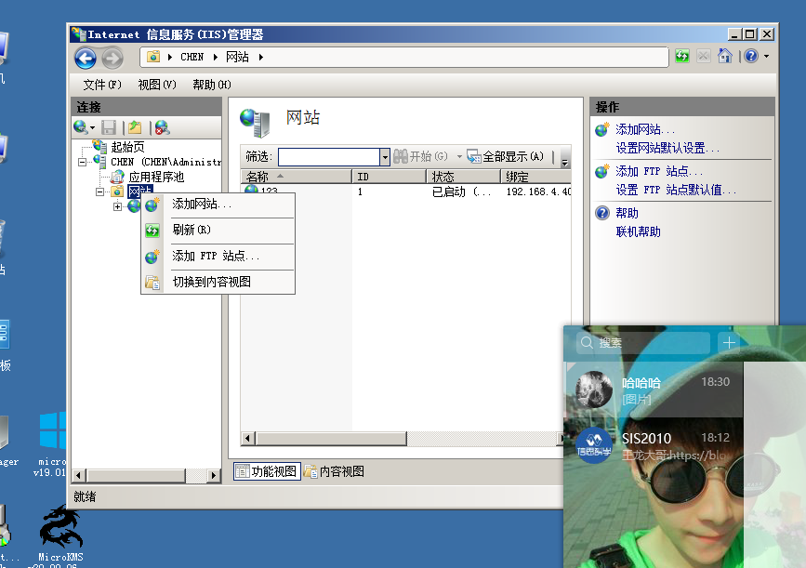Click the Save disk icon in the Connections toolbar

(x=109, y=127)
